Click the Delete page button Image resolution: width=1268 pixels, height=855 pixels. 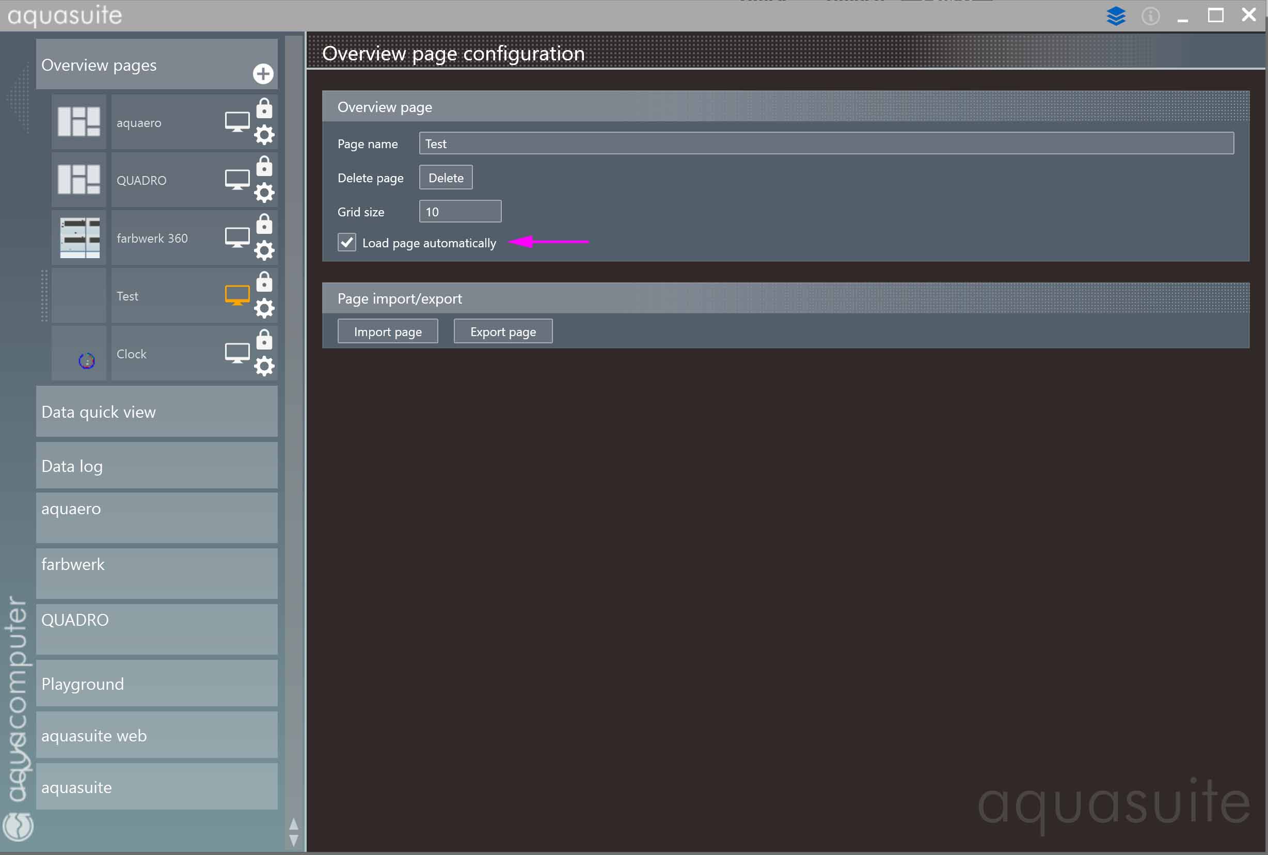pos(446,178)
